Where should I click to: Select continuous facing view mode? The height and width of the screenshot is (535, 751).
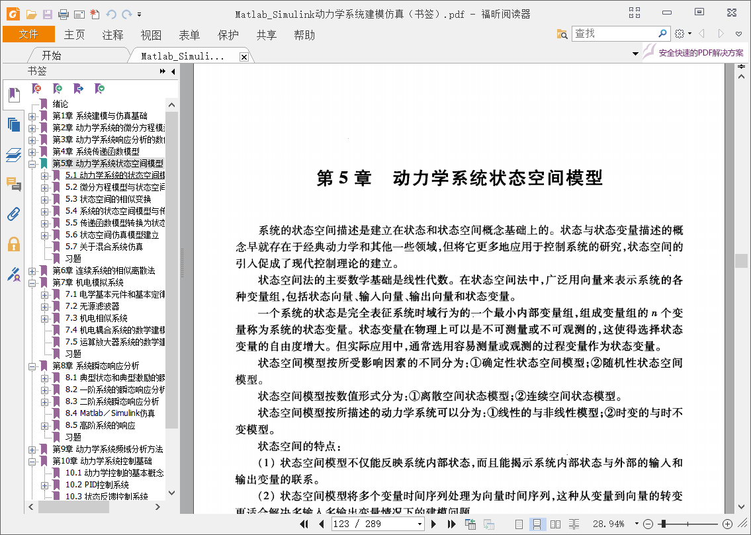(x=574, y=524)
